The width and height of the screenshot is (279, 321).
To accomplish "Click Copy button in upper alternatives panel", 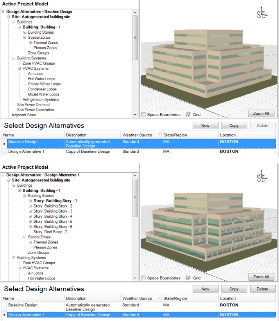I will [x=234, y=126].
